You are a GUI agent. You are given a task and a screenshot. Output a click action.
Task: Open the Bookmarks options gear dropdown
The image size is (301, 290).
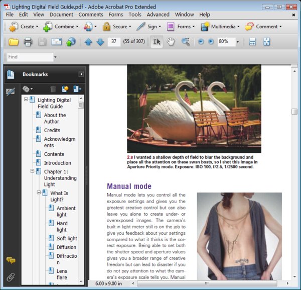pos(28,89)
